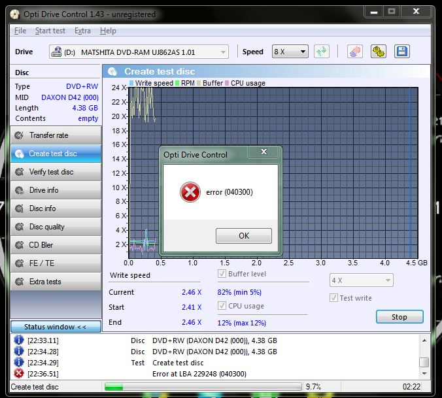
Task: Click the 'empty' Contents value
Action: click(x=88, y=118)
